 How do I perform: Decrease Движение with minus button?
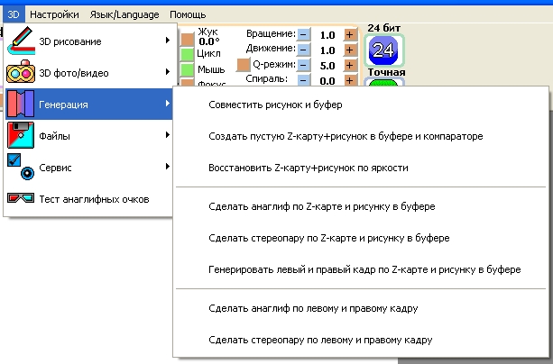tap(303, 50)
